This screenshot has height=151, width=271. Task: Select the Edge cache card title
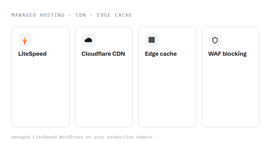[161, 54]
